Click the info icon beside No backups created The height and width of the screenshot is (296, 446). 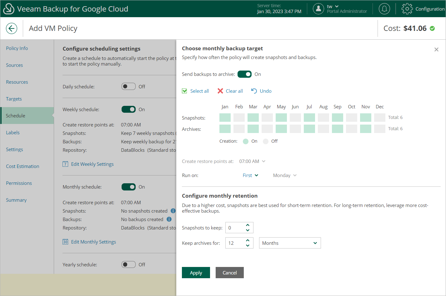169,219
